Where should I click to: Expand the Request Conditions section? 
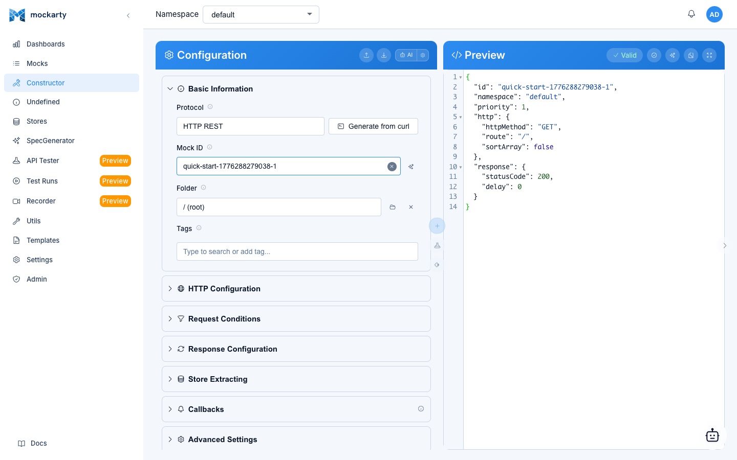(x=296, y=319)
